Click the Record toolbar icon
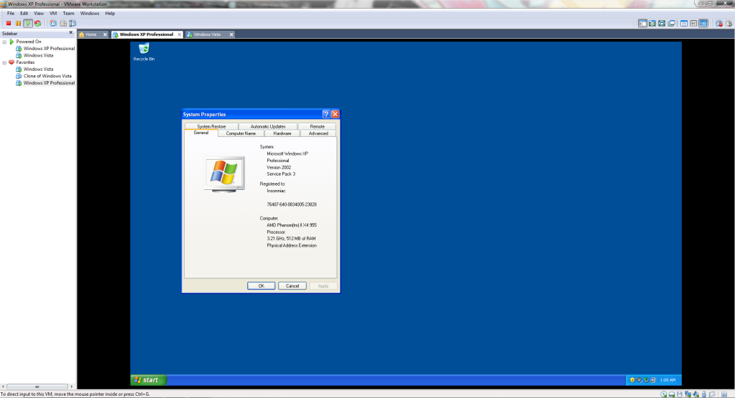Screen dimensions: 735x398 [x=718, y=24]
